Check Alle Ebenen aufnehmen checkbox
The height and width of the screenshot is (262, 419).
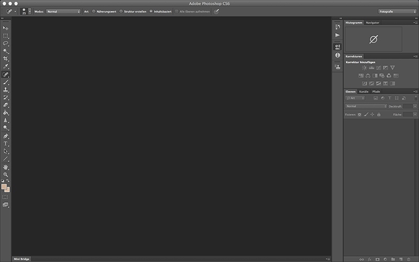177,12
